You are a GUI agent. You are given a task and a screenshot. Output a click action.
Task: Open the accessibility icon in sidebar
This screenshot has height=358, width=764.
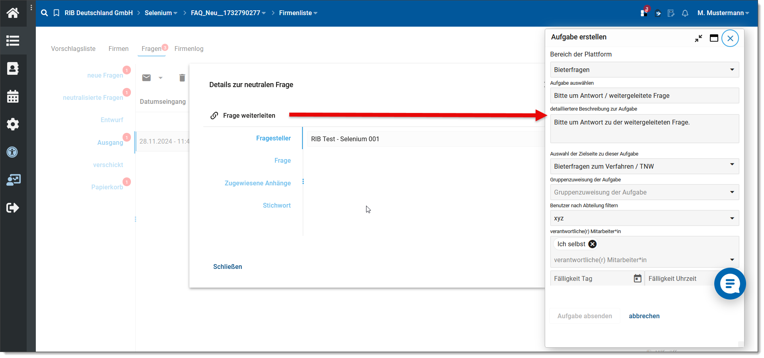pos(13,152)
